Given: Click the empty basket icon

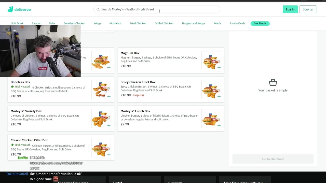Looking at the screenshot, I should point(273,83).
